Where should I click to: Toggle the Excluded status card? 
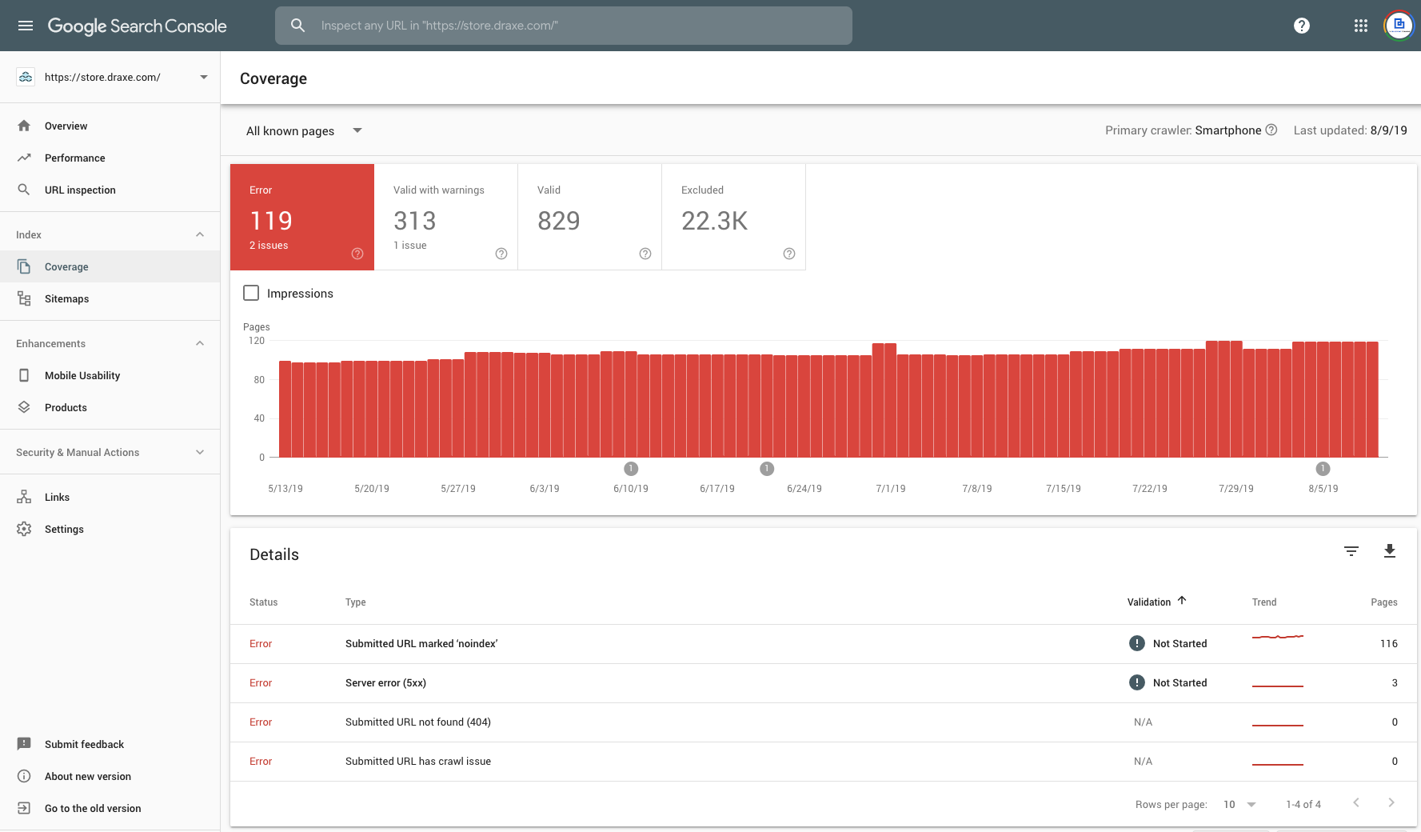(733, 217)
